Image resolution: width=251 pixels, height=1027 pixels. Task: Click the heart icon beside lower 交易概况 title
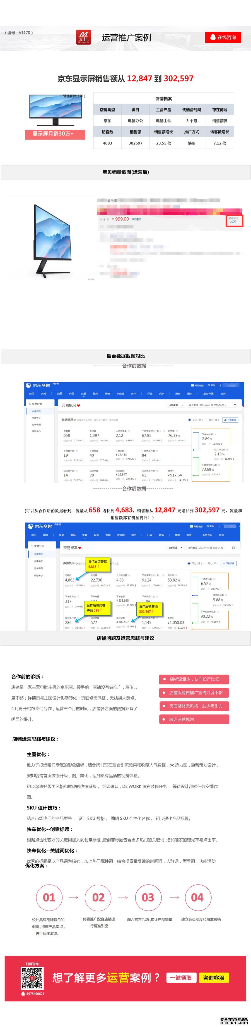tap(80, 548)
